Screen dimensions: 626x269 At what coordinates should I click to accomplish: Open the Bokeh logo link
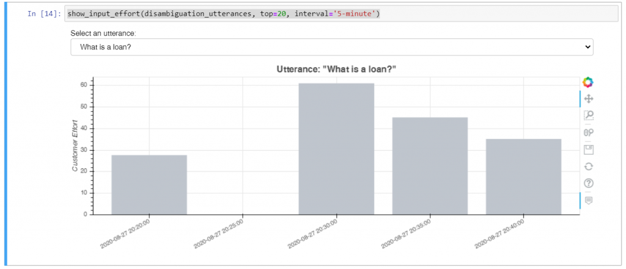point(587,82)
